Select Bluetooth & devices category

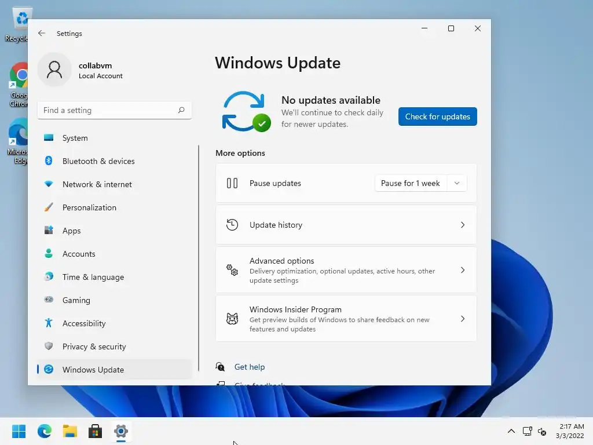point(114,161)
